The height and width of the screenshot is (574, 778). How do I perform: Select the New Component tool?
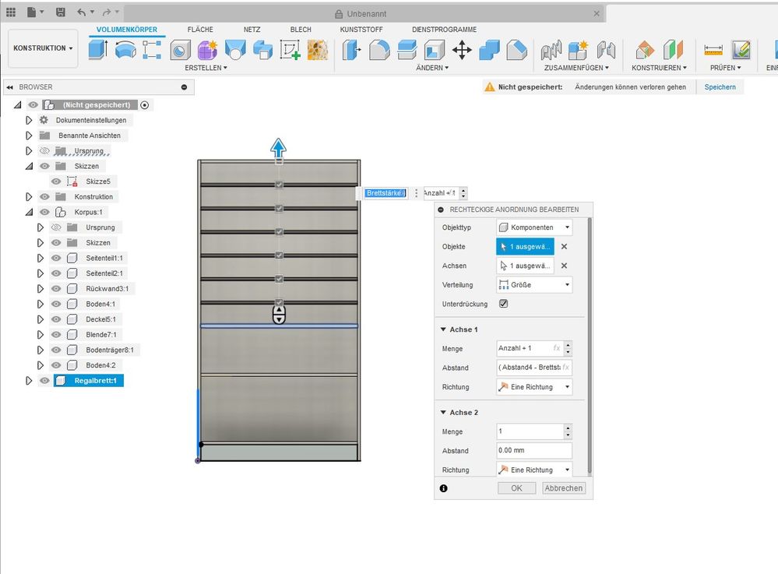coord(578,50)
